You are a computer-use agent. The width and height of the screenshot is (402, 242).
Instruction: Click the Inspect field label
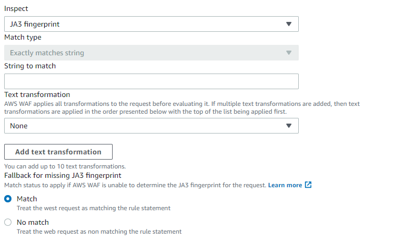[16, 9]
